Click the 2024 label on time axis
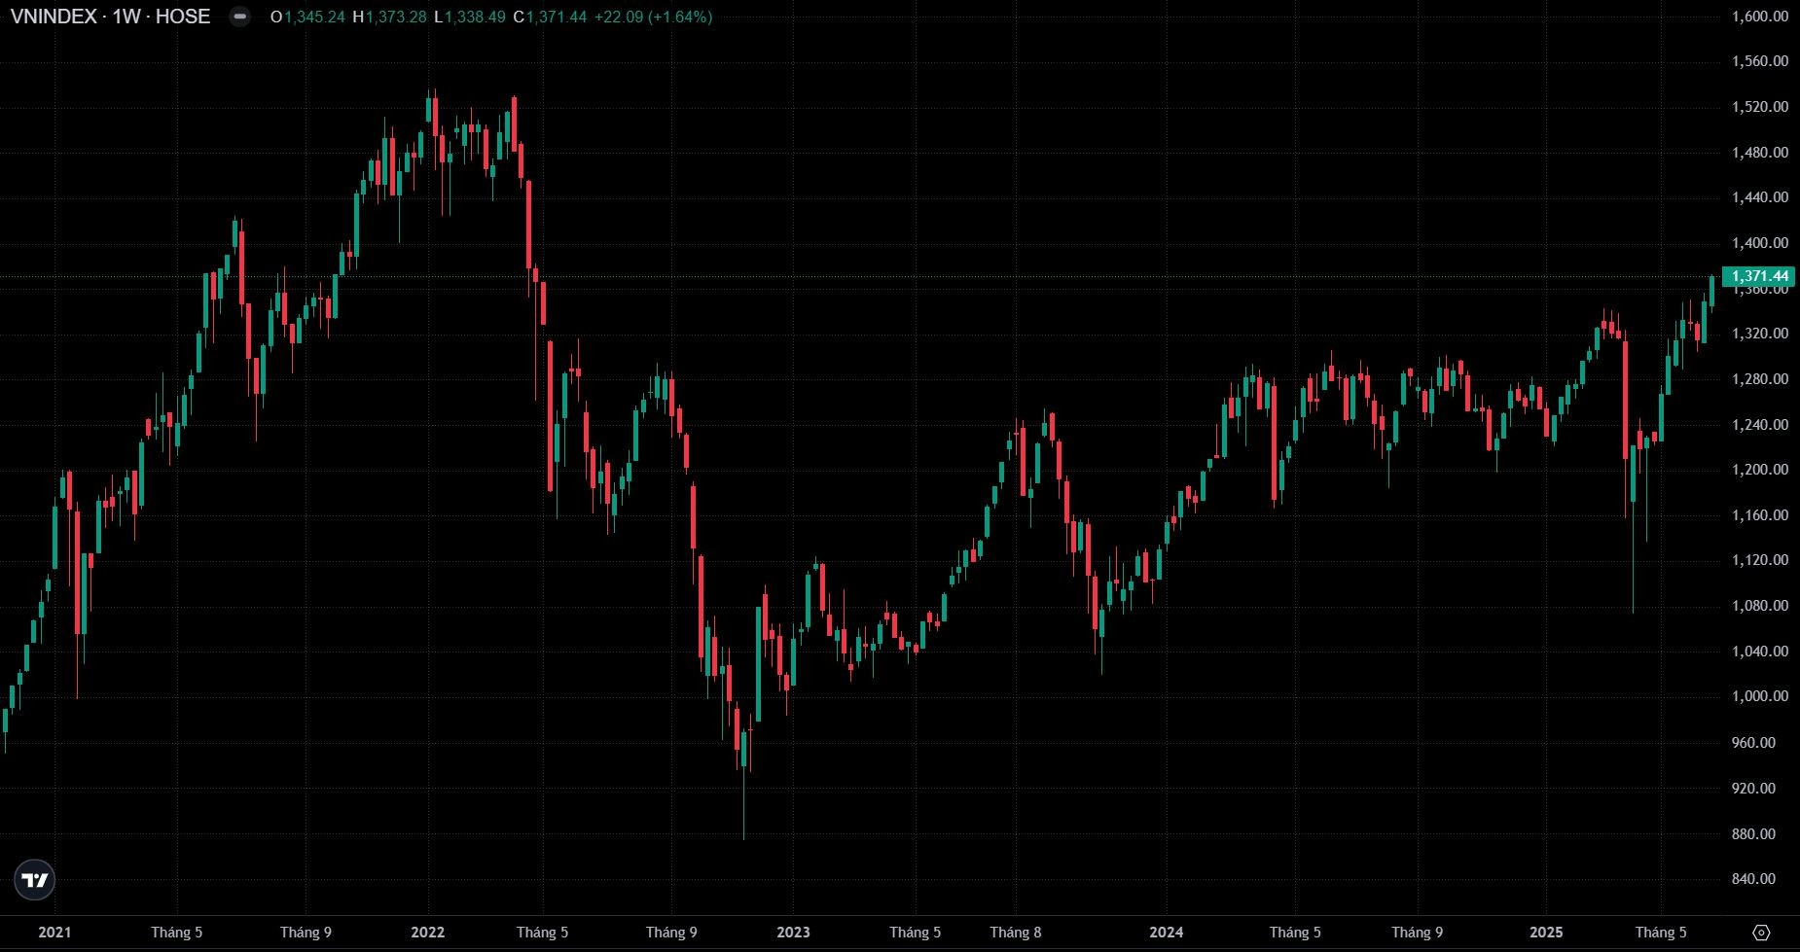Viewport: 1800px width, 952px height. pos(1167,933)
